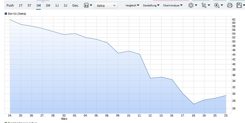The width and height of the screenshot is (245, 123).
Task: Show the Ges. full history range
Action: click(x=75, y=5)
